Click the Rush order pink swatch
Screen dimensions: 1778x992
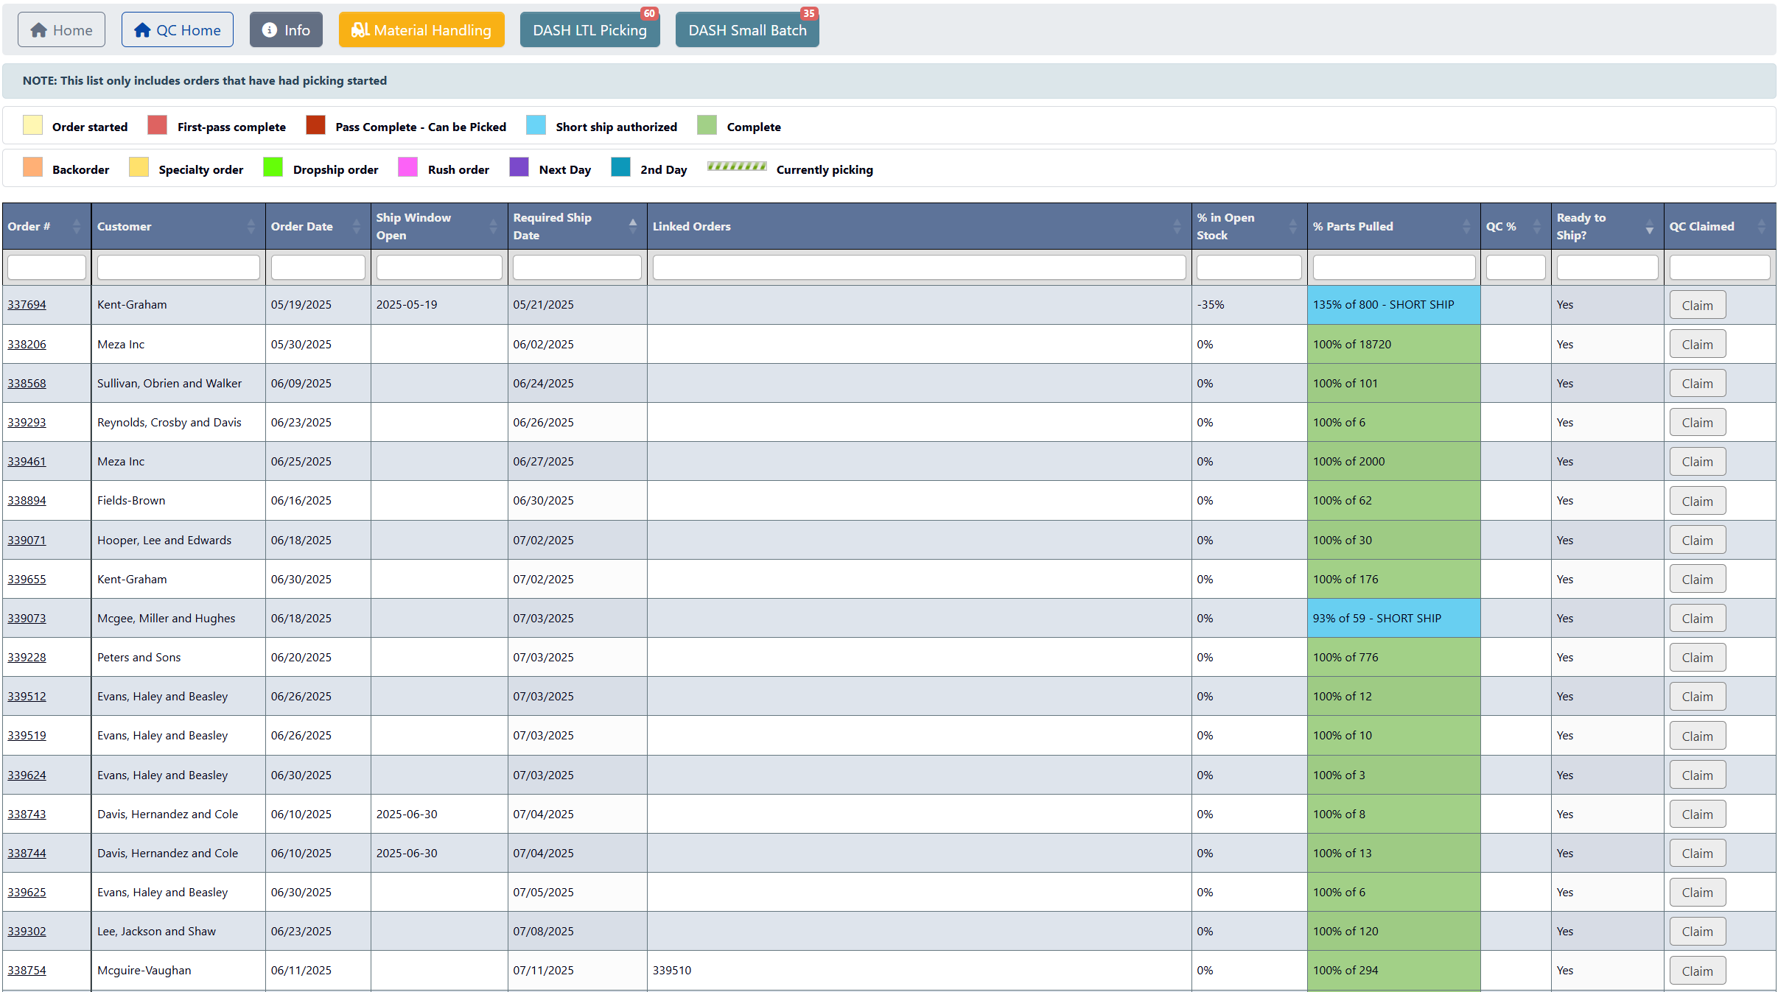tap(407, 169)
